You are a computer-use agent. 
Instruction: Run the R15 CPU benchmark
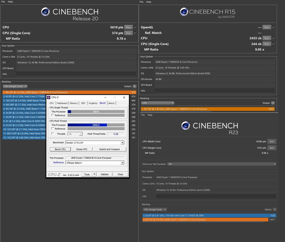coord(267,38)
